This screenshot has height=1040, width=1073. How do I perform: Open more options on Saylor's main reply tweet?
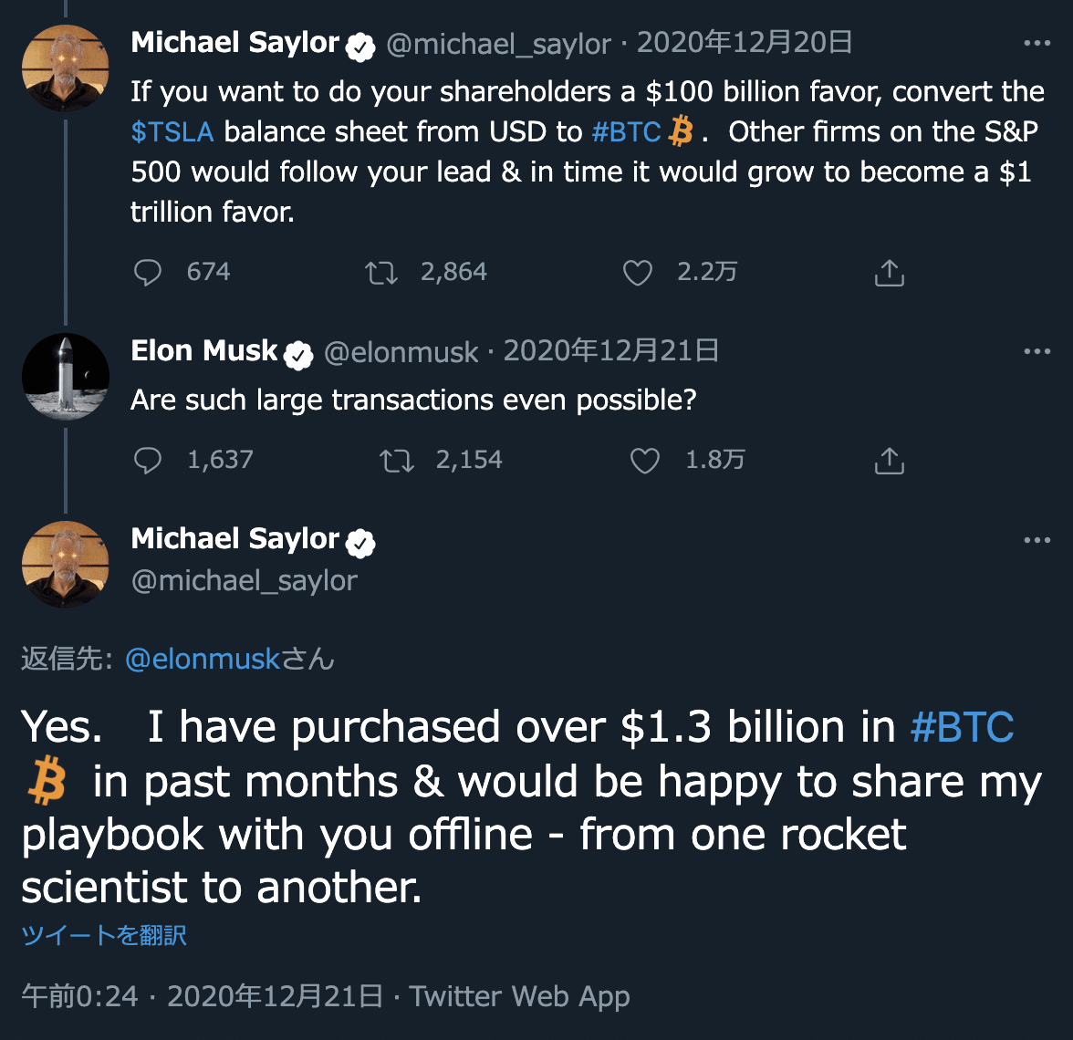click(x=1037, y=540)
